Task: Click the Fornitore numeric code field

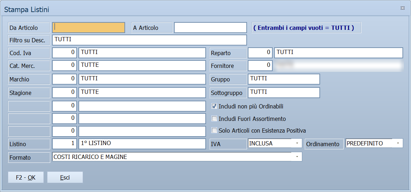Action: (x=260, y=66)
